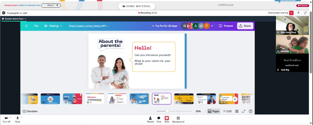The width and height of the screenshot is (313, 125).
Task: Open call settings gear icon
Action: click(x=3, y=13)
